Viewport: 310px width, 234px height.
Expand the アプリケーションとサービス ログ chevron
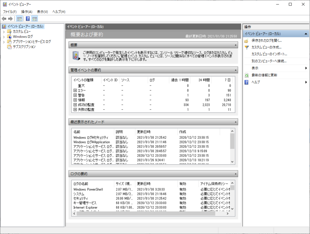pos(4,42)
